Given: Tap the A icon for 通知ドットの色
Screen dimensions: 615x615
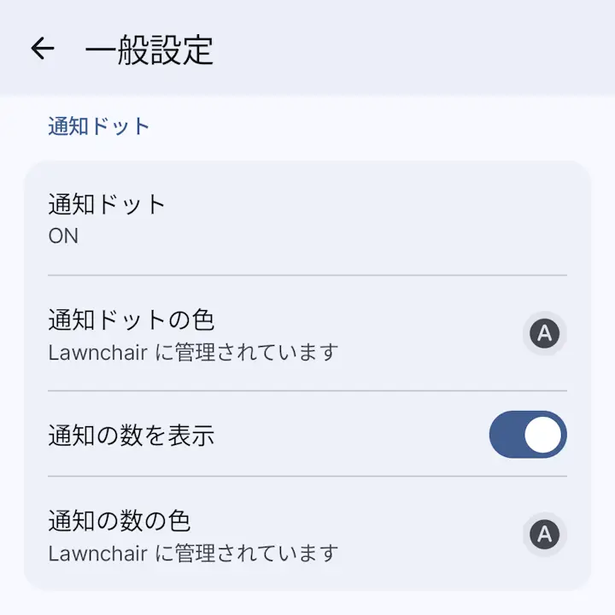Looking at the screenshot, I should [x=544, y=333].
